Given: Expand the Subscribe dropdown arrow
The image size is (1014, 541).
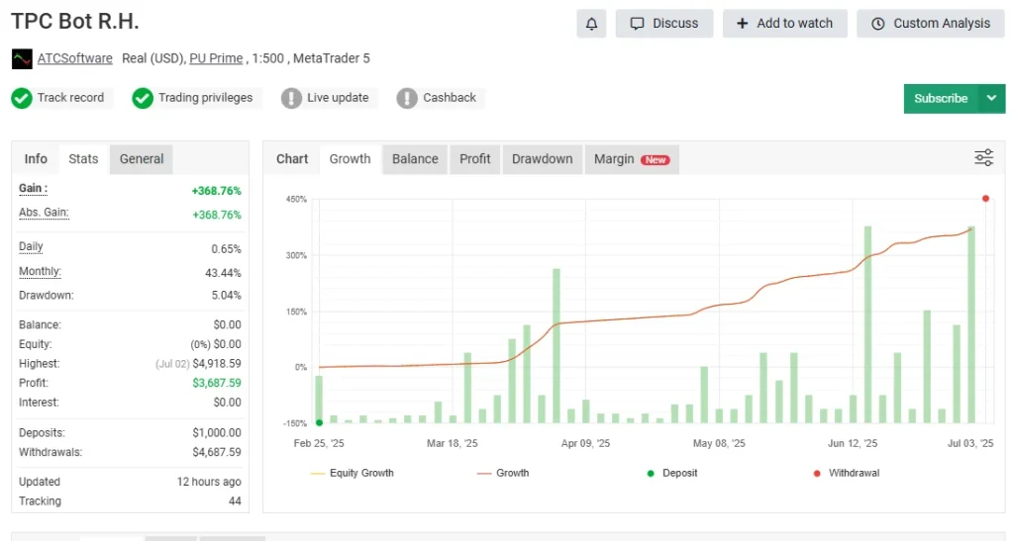Looking at the screenshot, I should [x=991, y=98].
